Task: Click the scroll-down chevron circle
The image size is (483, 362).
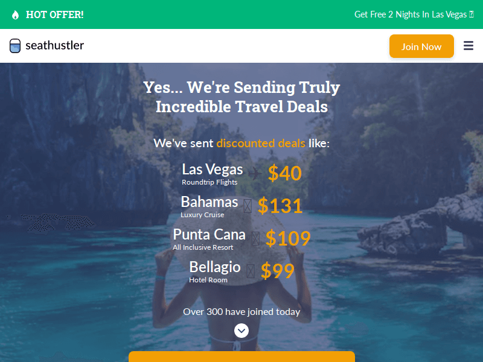Action: tap(241, 331)
